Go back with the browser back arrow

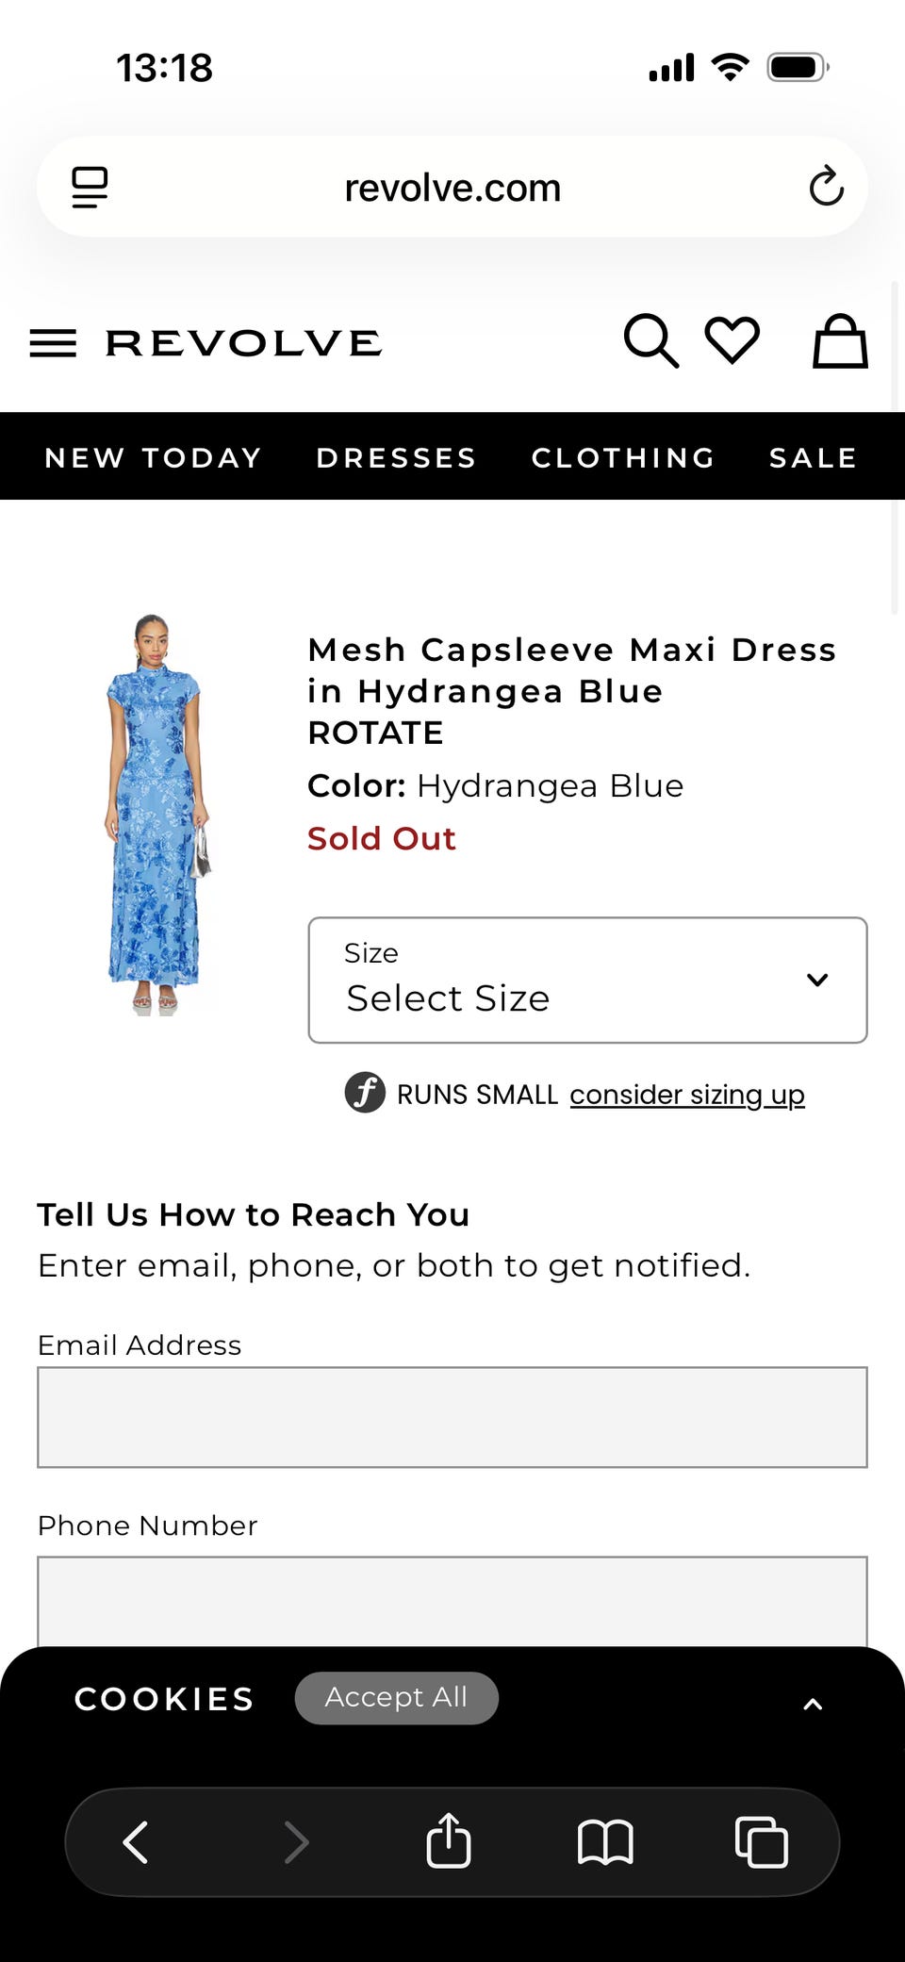click(136, 1841)
